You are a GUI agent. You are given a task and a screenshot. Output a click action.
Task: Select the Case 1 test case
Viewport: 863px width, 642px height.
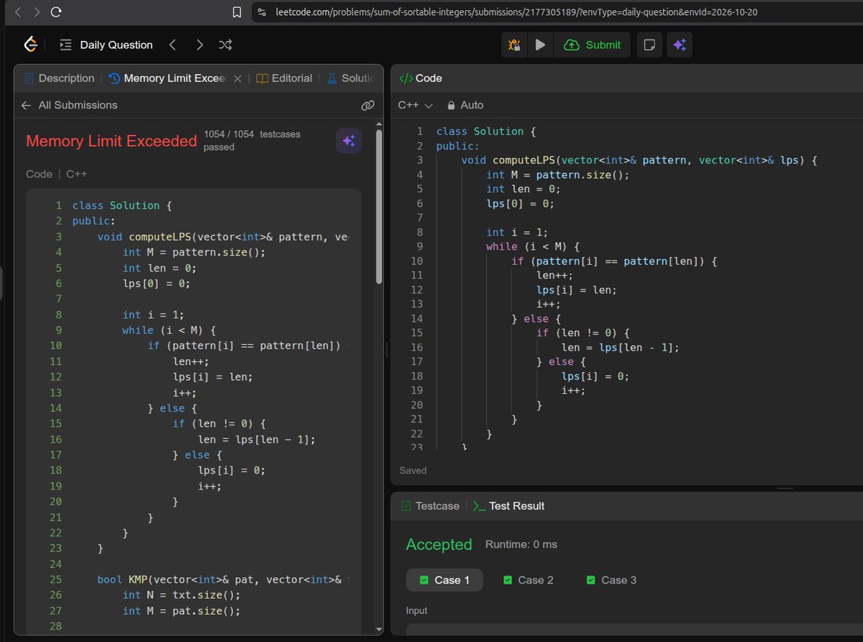444,580
